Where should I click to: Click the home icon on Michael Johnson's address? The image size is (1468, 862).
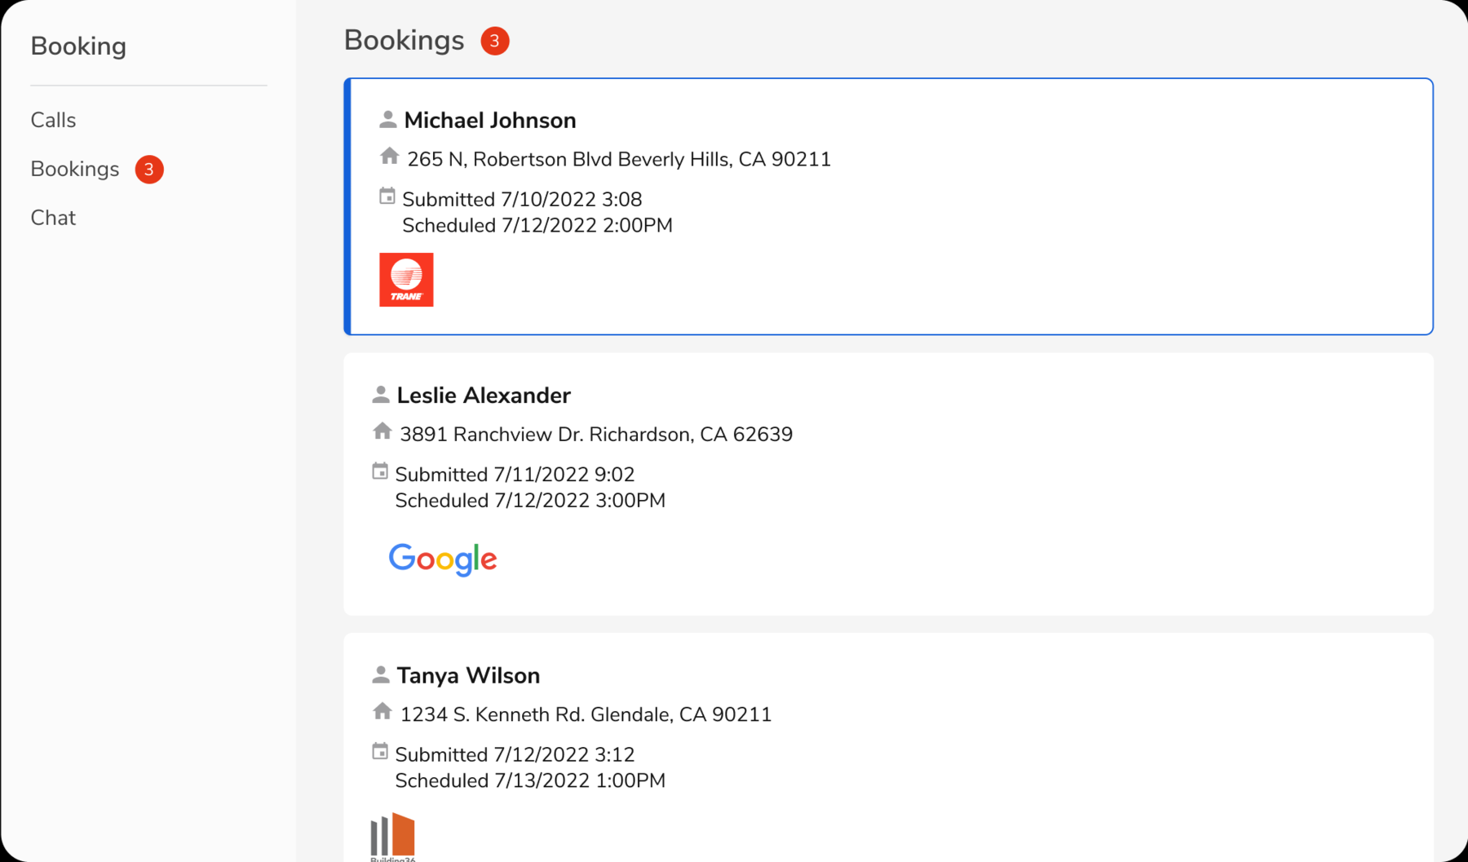tap(389, 157)
